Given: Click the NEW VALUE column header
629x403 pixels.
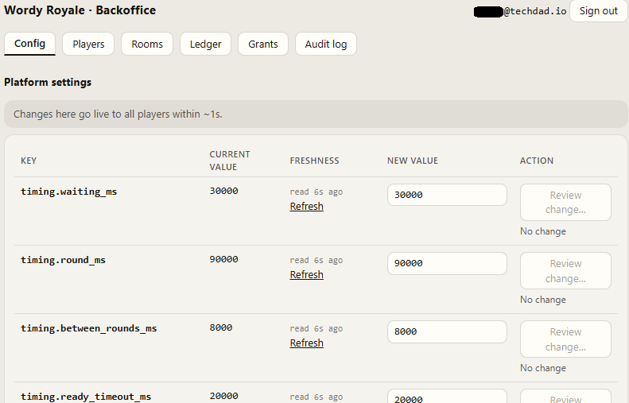Looking at the screenshot, I should click(x=413, y=161).
